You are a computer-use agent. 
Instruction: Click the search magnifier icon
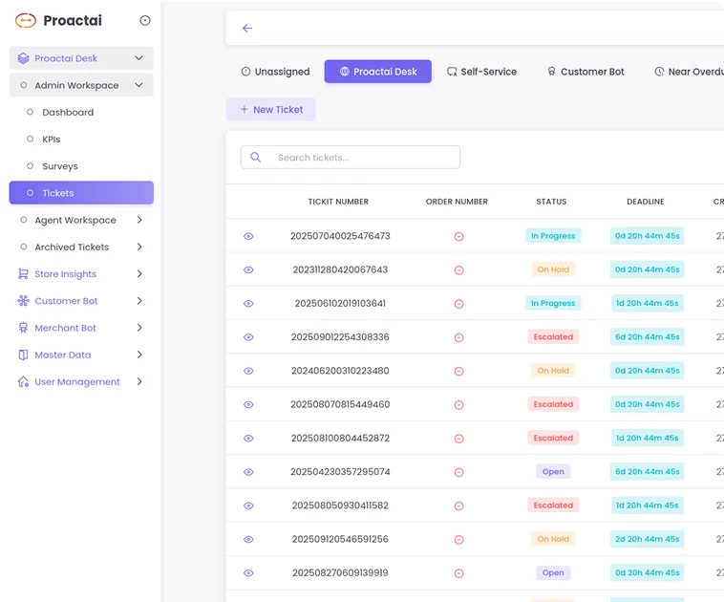pos(256,158)
